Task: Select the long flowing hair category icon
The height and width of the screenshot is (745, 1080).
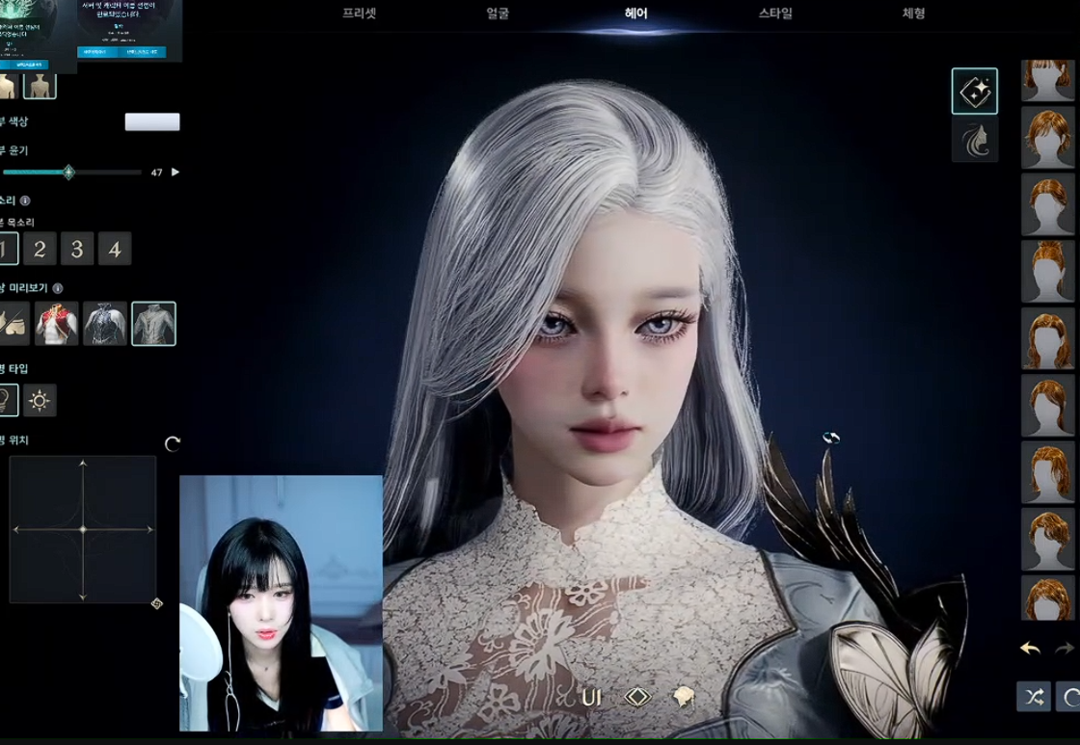Action: [974, 142]
